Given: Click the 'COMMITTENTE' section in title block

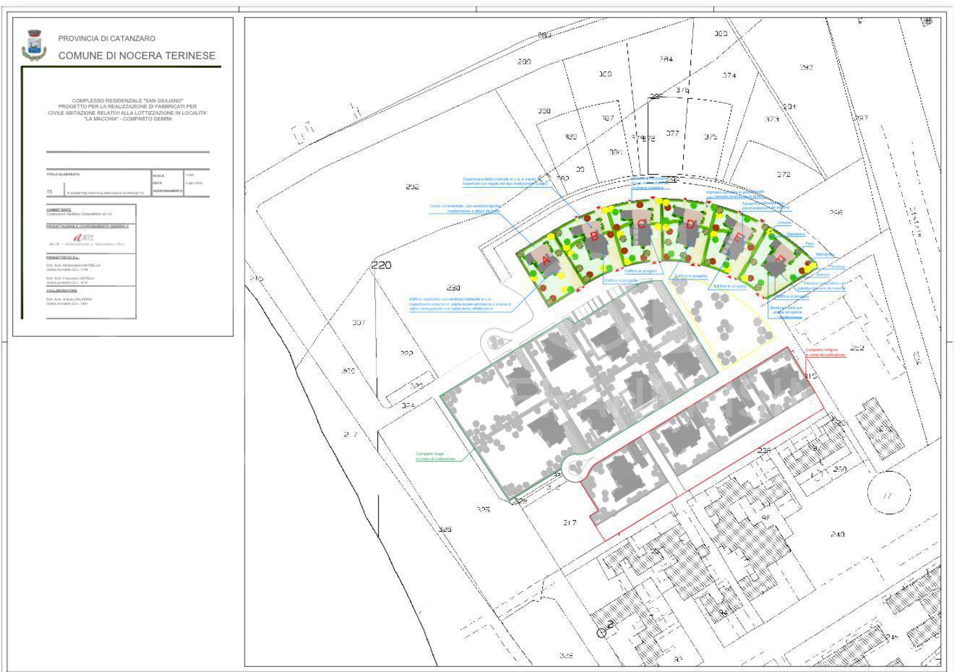Looking at the screenshot, I should coord(59,210).
